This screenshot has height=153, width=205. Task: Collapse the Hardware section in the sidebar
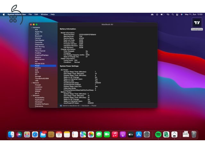coord(31,28)
